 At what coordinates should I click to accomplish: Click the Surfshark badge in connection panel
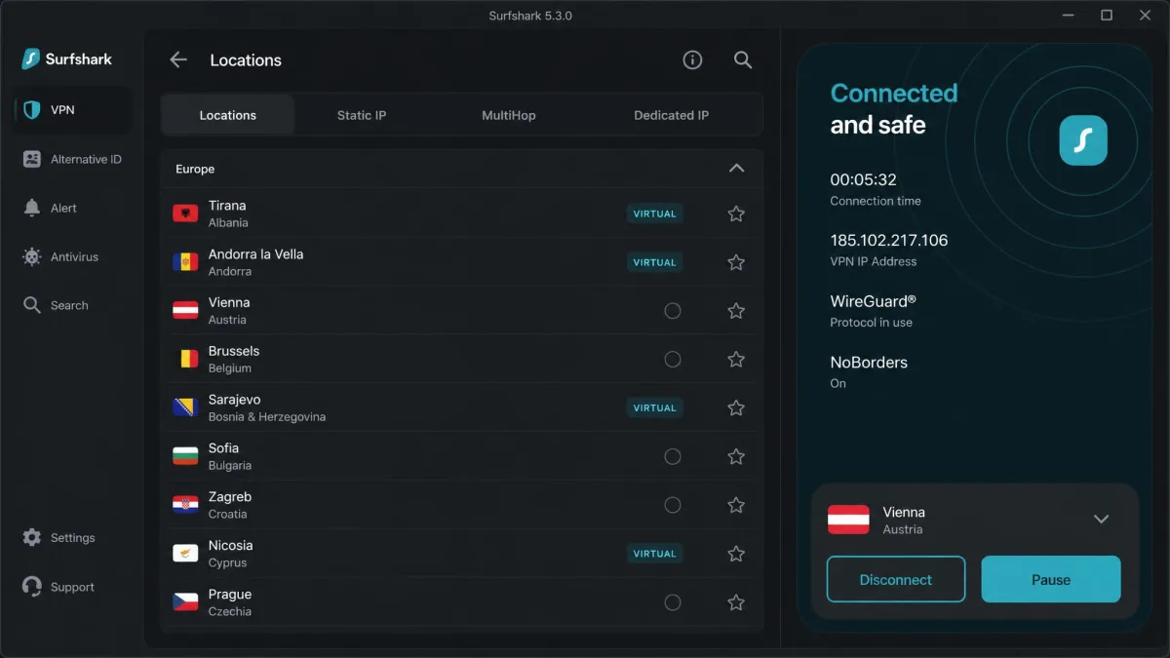pyautogui.click(x=1083, y=140)
